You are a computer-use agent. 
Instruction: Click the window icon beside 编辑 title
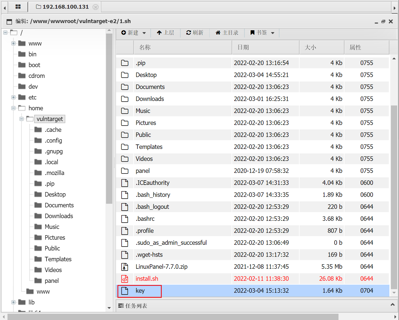[9, 22]
